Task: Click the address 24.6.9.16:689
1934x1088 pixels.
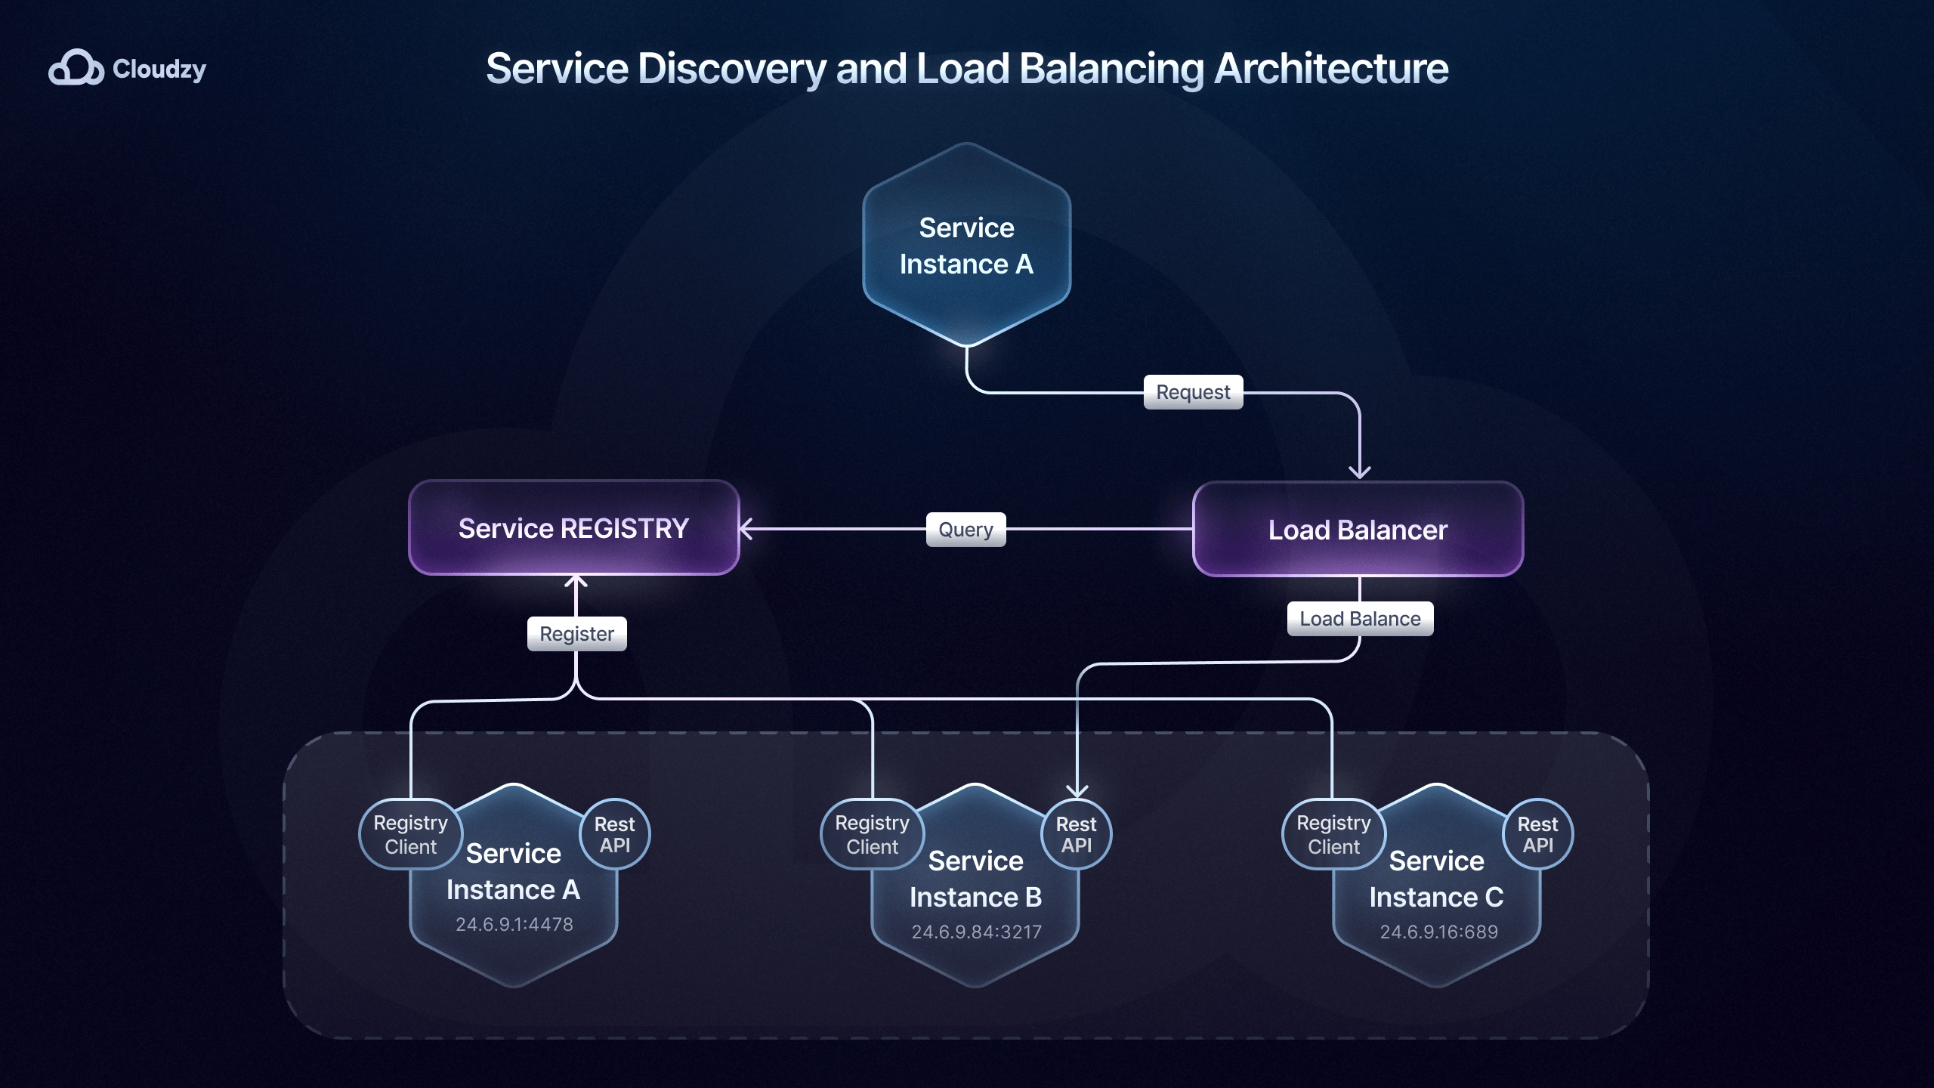Action: [1439, 932]
